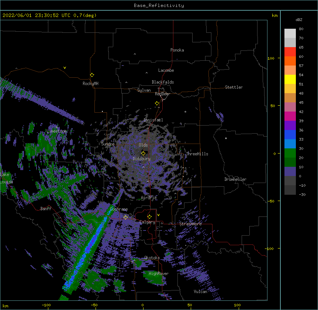The image size is (318, 310).
Task: Click the yellow marker beside the Cochrane label
Action: [125, 217]
